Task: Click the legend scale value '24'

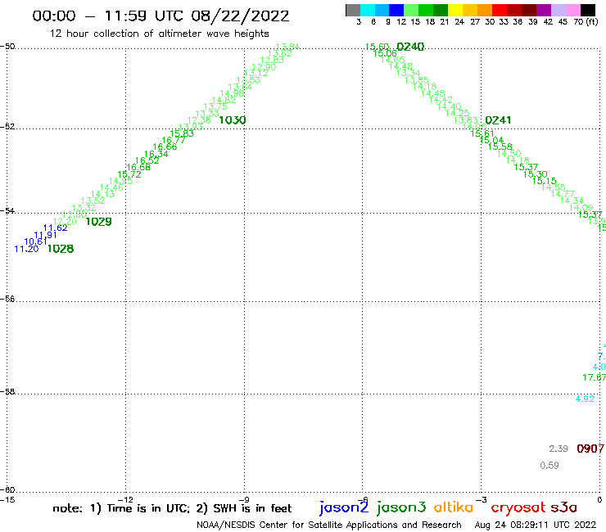Action: [459, 21]
